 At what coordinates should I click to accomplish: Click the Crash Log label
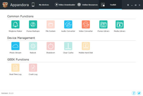[x=33, y=74]
